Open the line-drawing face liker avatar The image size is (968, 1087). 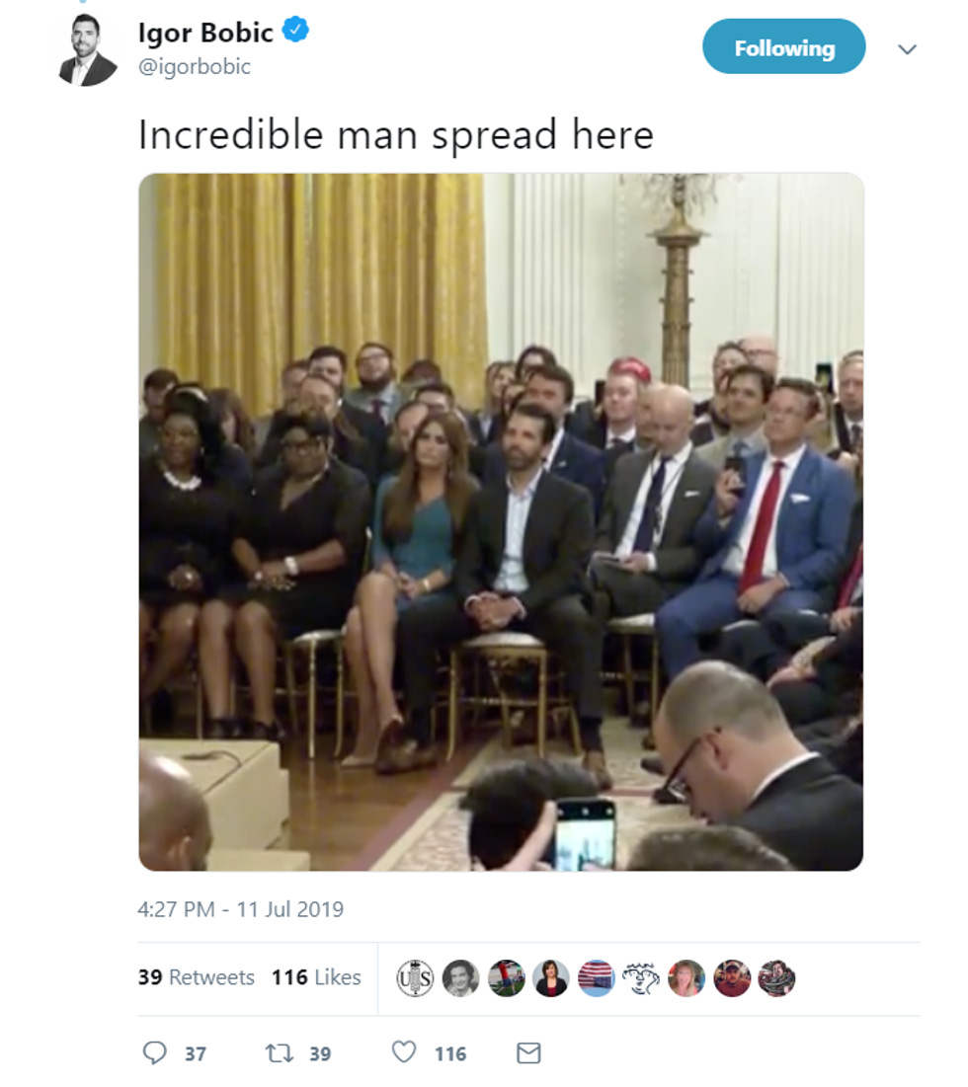click(641, 978)
